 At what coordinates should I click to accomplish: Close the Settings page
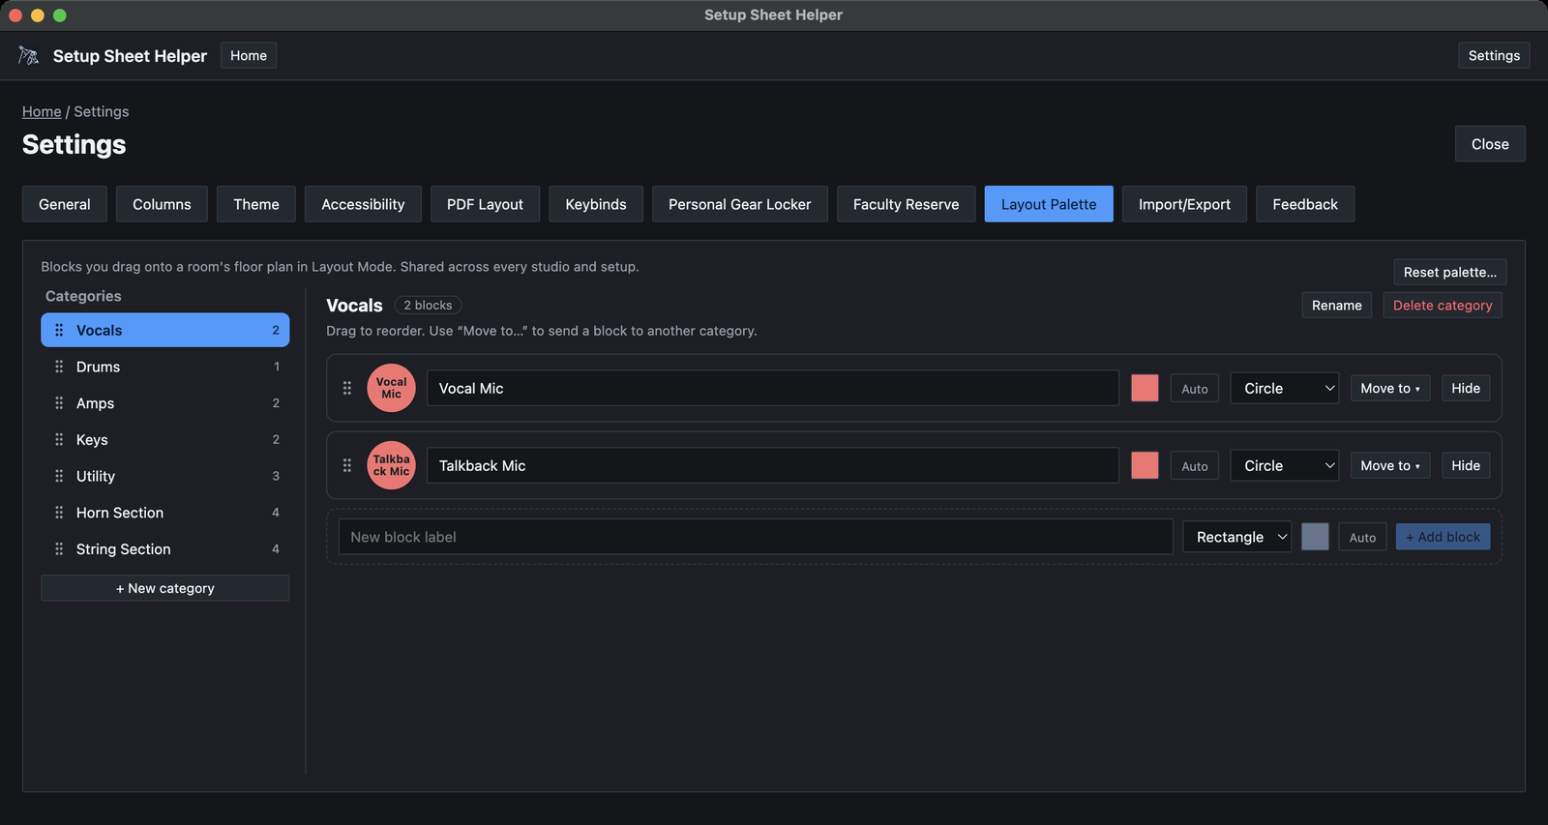[x=1490, y=144]
